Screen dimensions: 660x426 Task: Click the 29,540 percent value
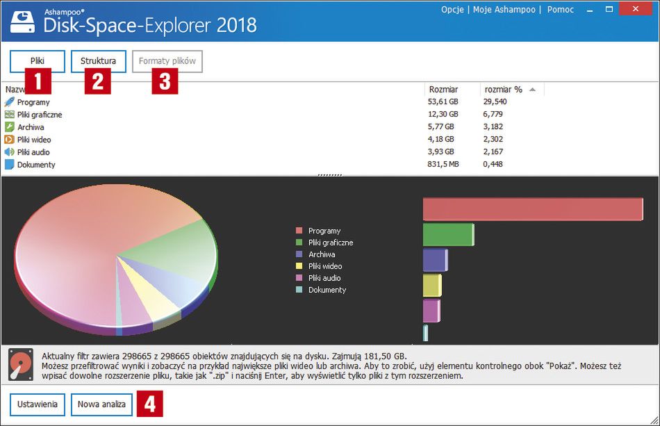[x=495, y=101]
